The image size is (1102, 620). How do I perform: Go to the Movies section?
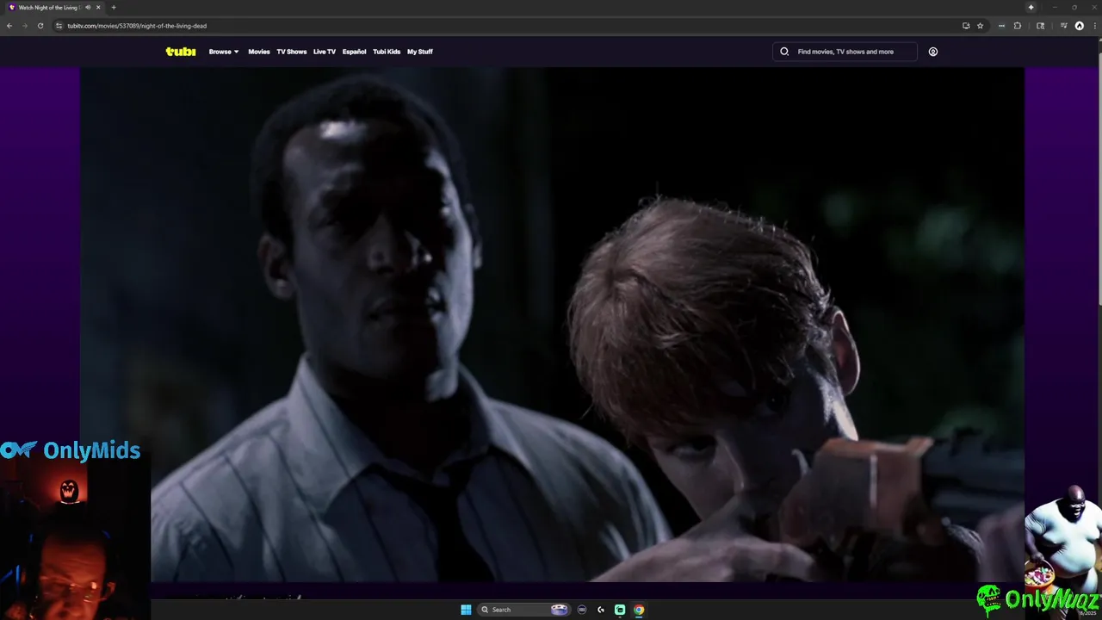click(259, 52)
